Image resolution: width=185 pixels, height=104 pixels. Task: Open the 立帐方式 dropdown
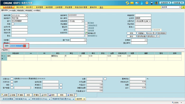(150, 21)
